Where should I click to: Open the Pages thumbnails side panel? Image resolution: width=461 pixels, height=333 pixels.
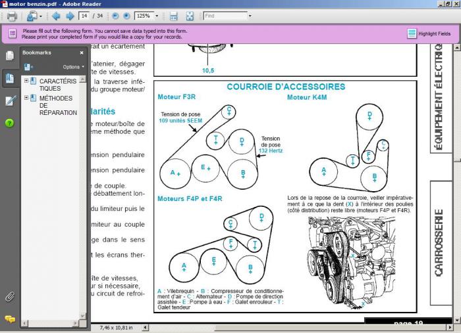(10, 56)
